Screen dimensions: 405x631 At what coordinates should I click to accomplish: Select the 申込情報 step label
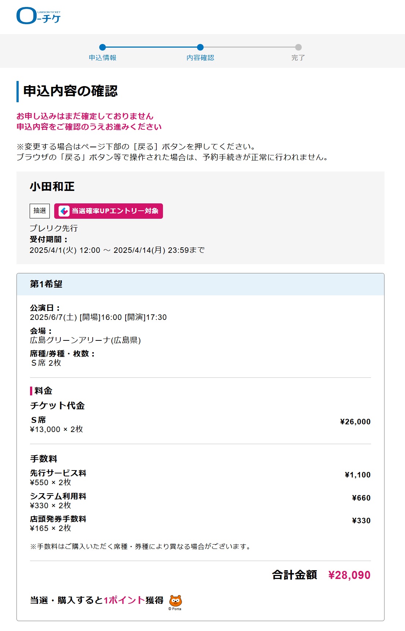click(103, 58)
